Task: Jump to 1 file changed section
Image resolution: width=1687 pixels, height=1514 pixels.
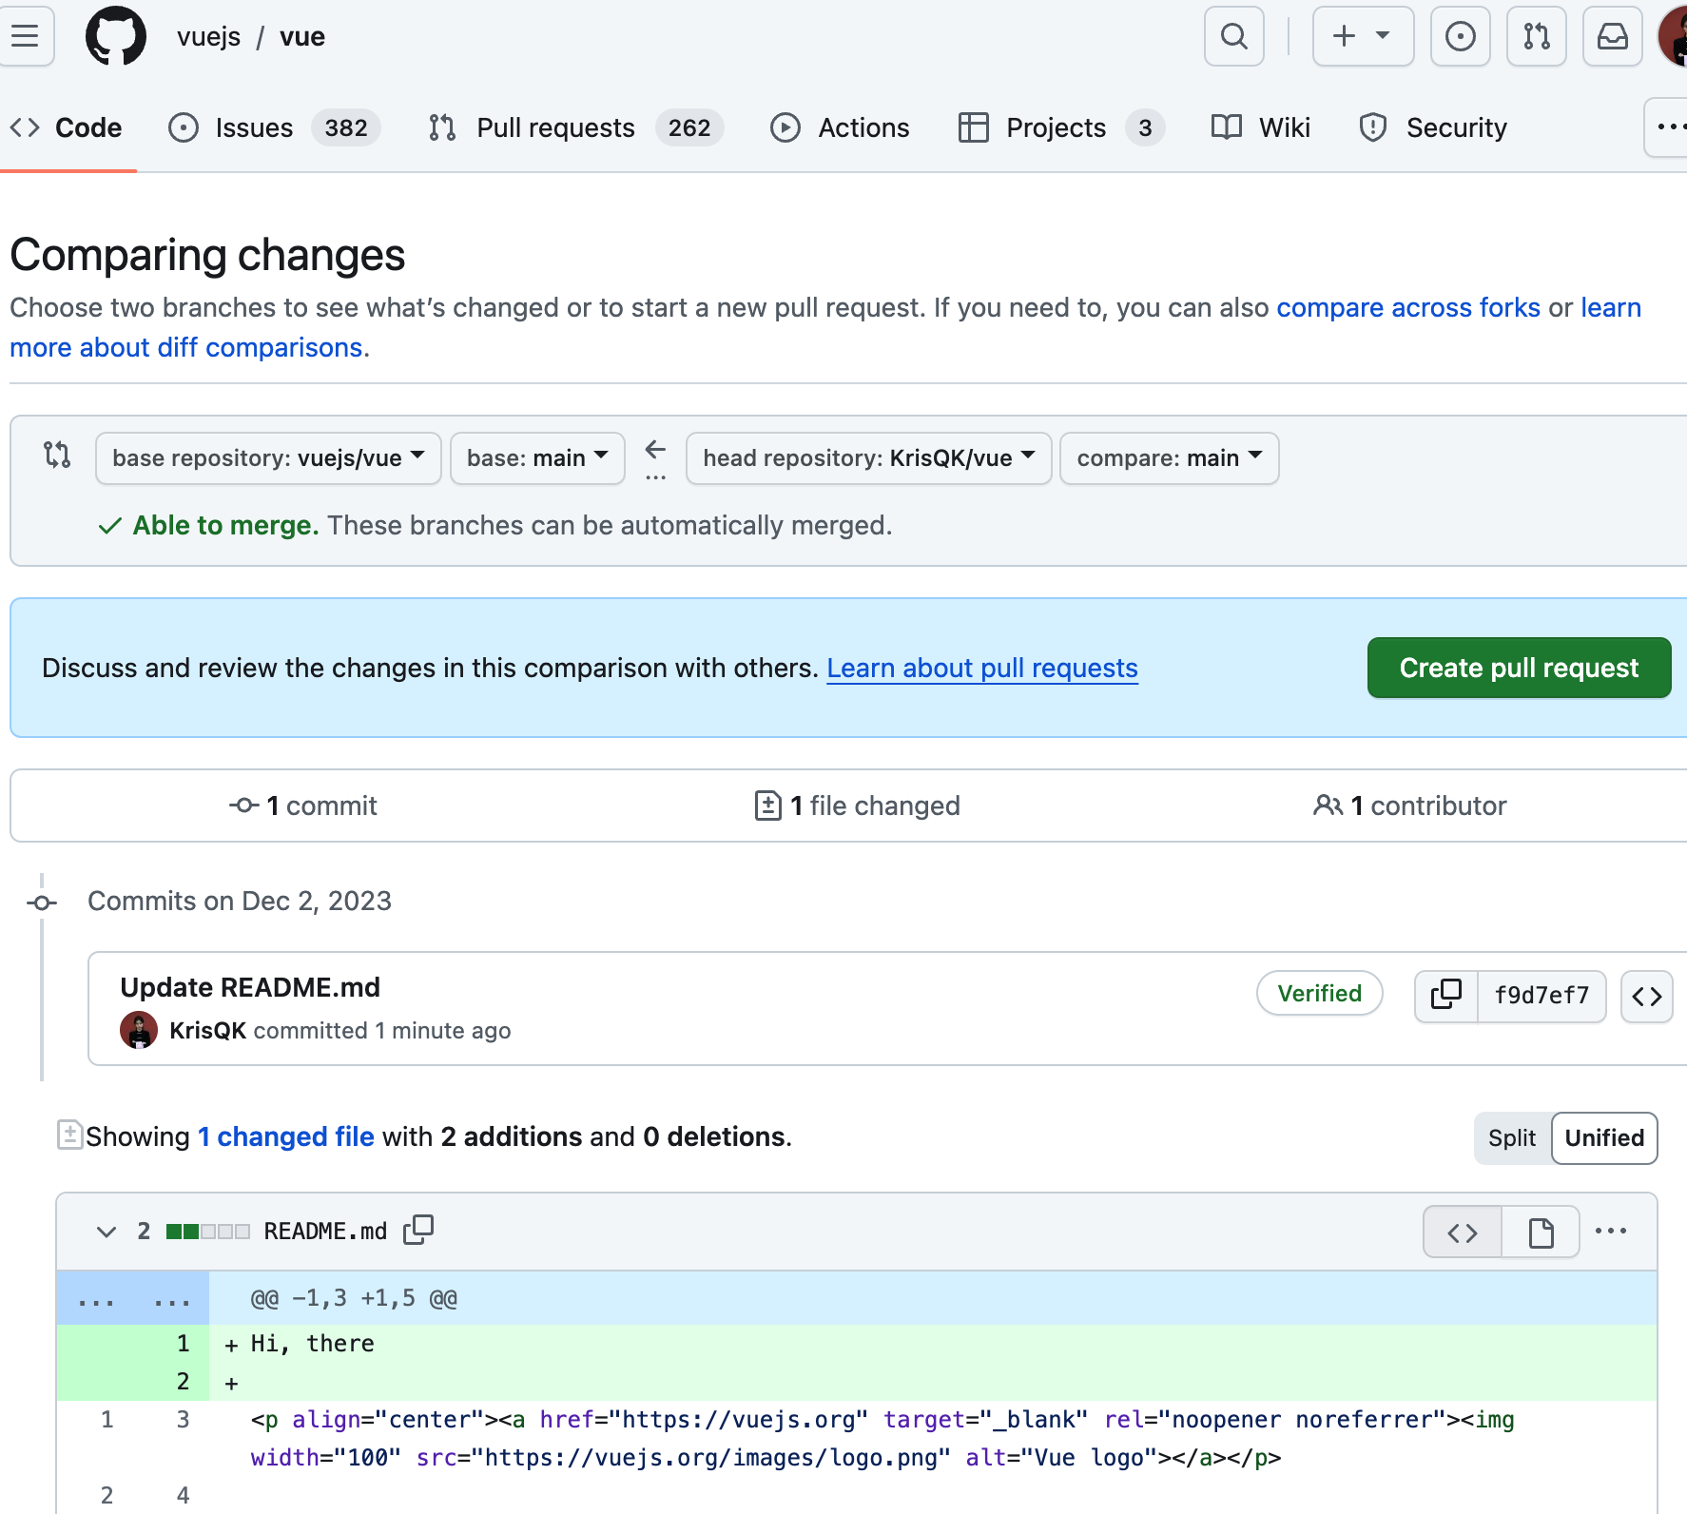Action: point(857,806)
